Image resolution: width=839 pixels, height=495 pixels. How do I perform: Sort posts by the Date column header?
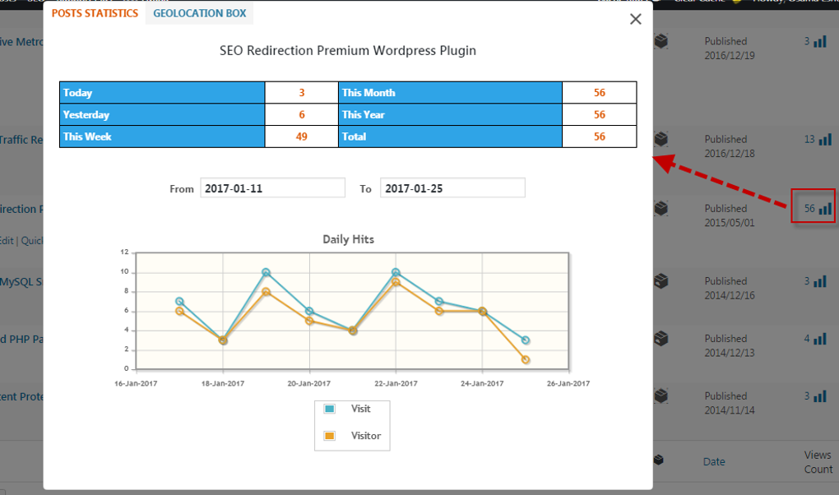click(713, 461)
